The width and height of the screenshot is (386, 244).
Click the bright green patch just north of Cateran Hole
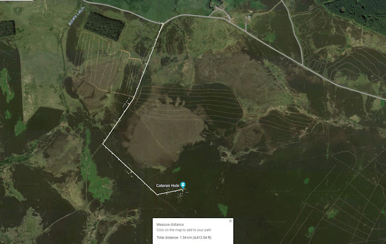tap(176, 170)
